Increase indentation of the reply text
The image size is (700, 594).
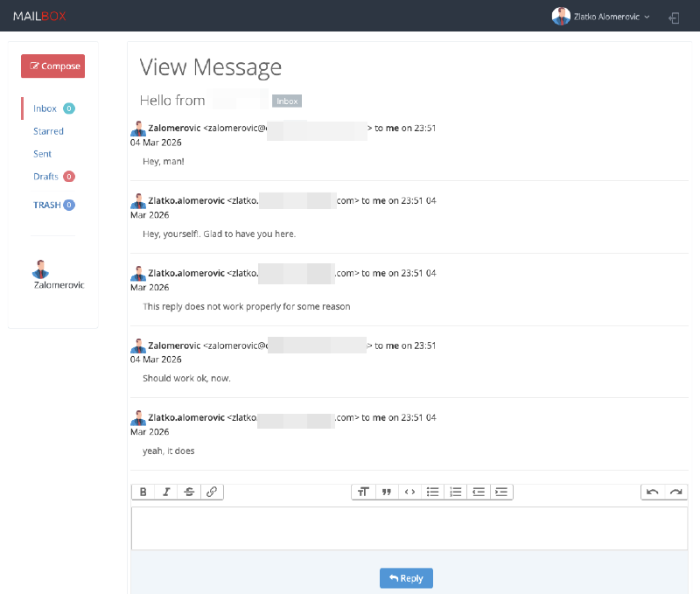coord(500,492)
